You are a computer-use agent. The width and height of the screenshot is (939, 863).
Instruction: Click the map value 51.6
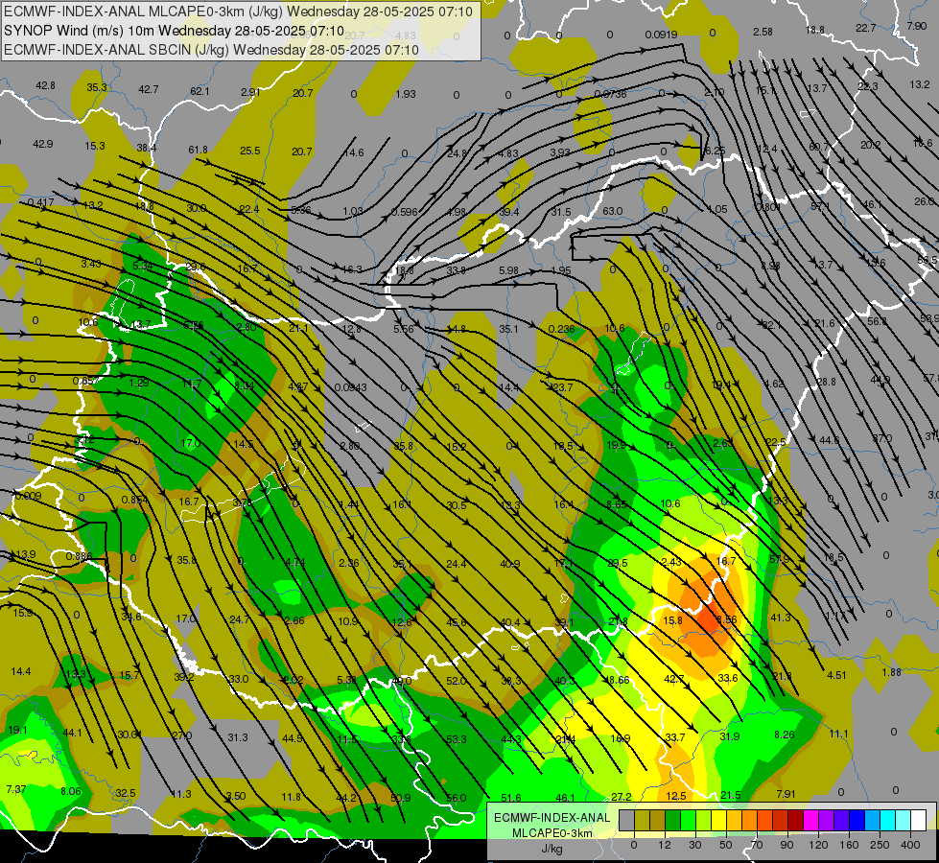[511, 798]
